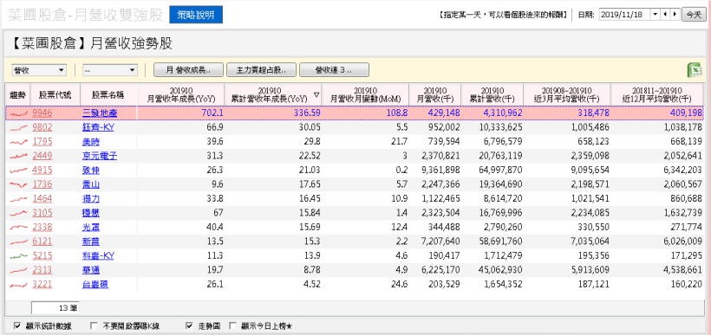Open trend sparkline for stock 2338
The width and height of the screenshot is (711, 335).
tap(18, 228)
